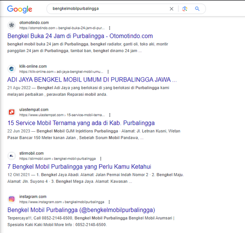Open 15 Service Mobil Ternama result

(x=81, y=123)
